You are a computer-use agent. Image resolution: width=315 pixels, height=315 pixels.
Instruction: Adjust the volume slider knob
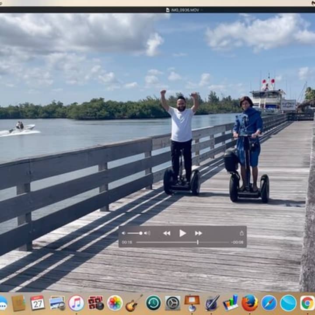click(x=141, y=233)
